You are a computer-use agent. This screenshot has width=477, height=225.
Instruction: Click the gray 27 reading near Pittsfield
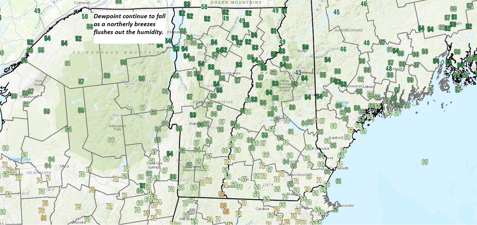(x=192, y=212)
